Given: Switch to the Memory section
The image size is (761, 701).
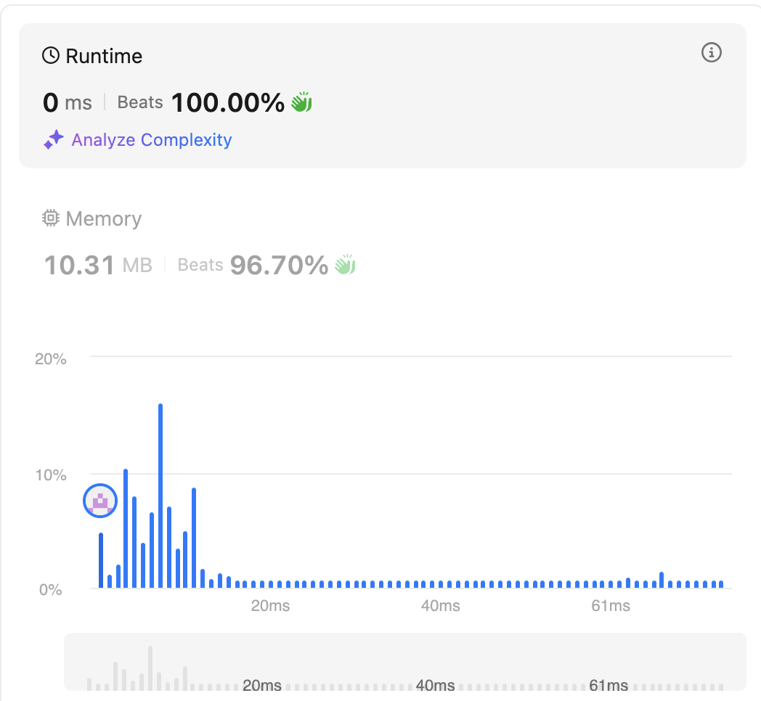Looking at the screenshot, I should tap(103, 218).
